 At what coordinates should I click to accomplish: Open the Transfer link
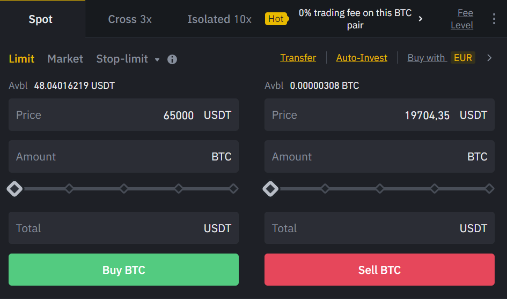pyautogui.click(x=298, y=58)
